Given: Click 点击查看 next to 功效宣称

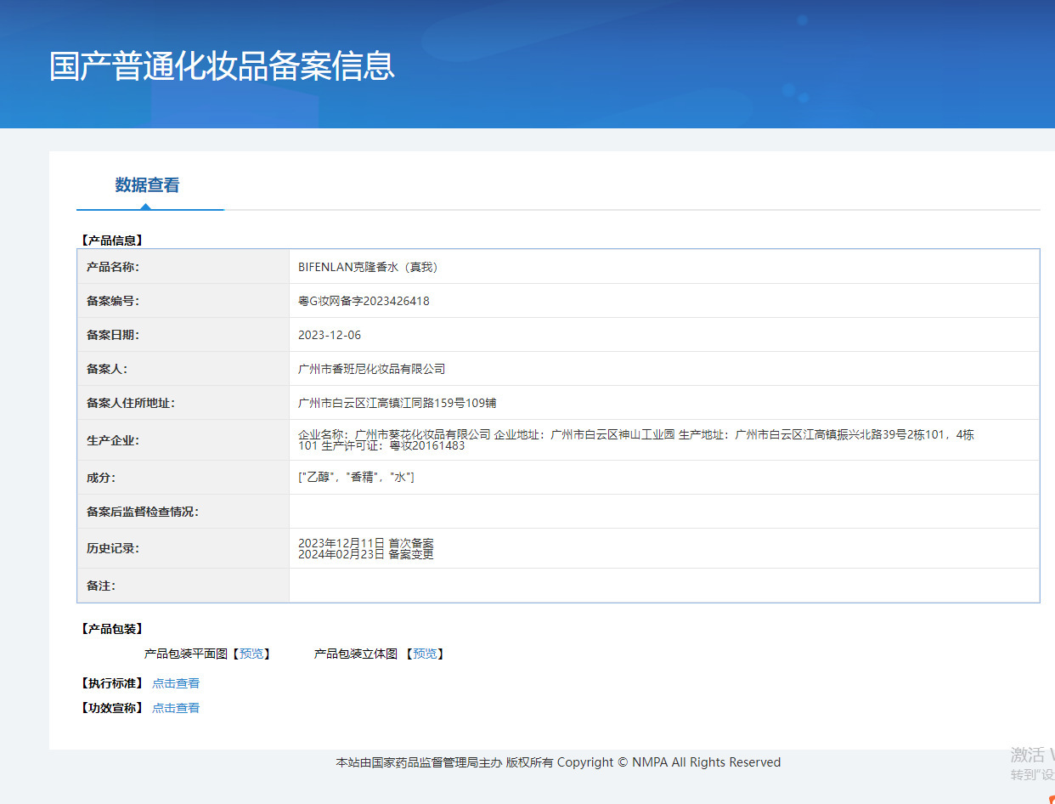Looking at the screenshot, I should (x=176, y=708).
